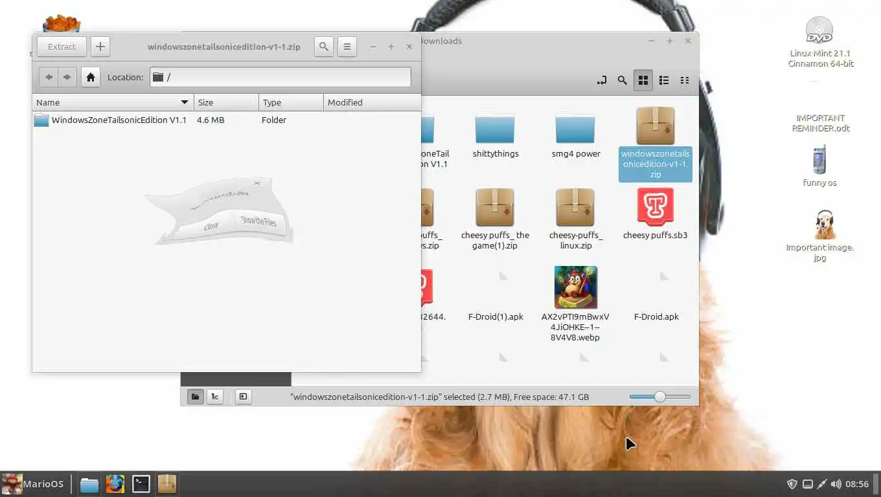The image size is (881, 497).
Task: Select the funny os desktop icon
Action: pyautogui.click(x=819, y=166)
